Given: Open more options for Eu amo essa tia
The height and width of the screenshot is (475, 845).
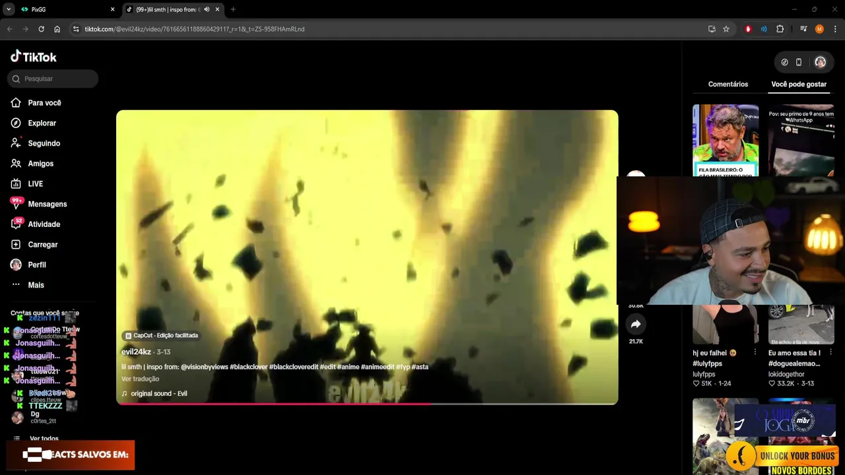Looking at the screenshot, I should point(830,352).
